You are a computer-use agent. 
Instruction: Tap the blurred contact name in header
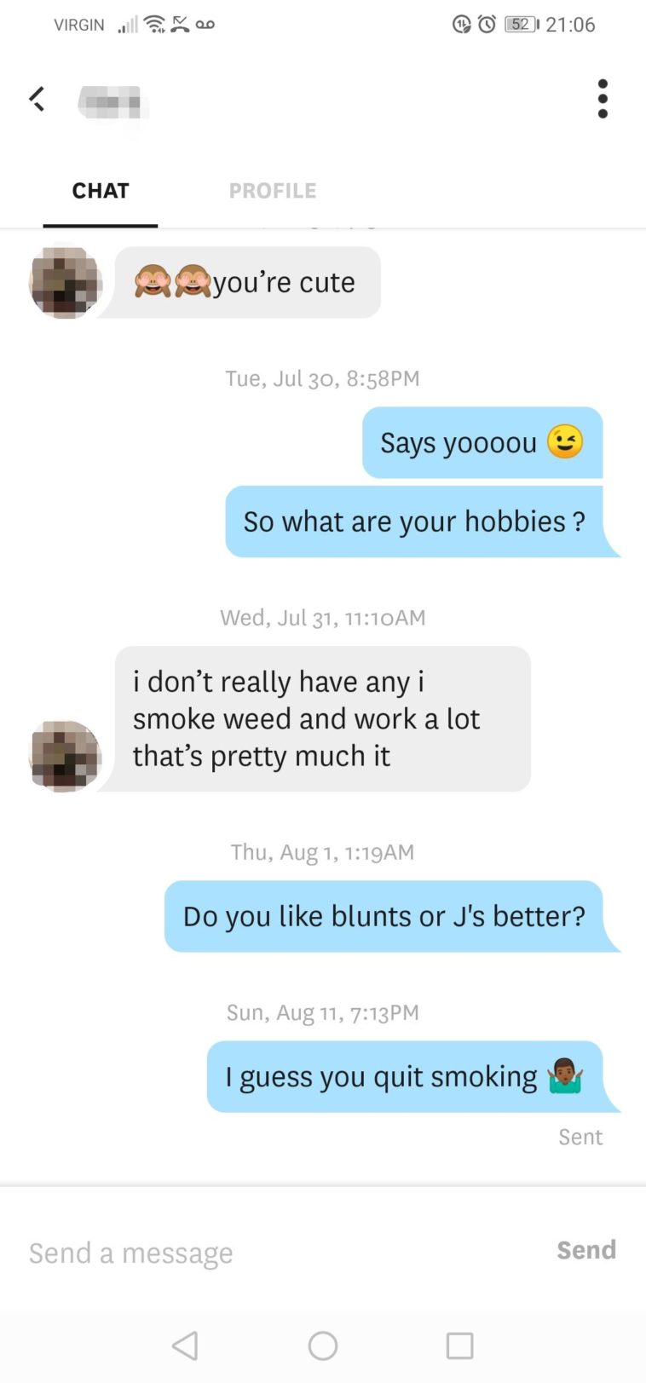112,104
